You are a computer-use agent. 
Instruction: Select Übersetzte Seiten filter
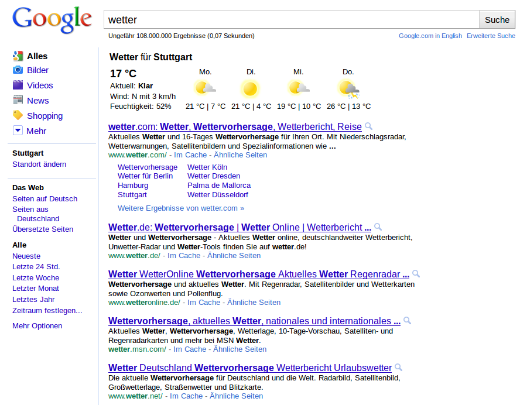tap(43, 229)
